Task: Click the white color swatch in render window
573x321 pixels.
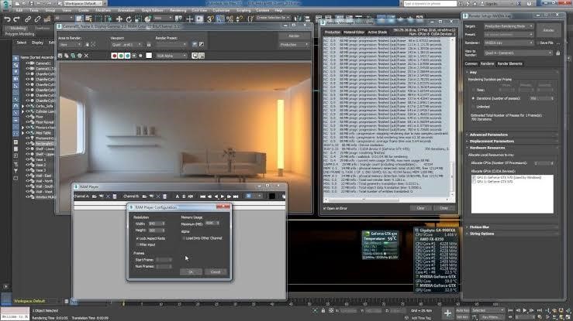Action: [x=149, y=56]
